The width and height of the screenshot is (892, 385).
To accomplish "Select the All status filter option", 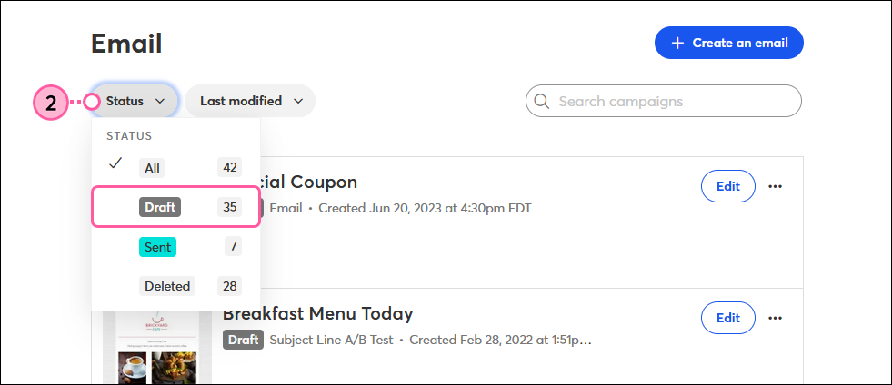I will point(176,167).
